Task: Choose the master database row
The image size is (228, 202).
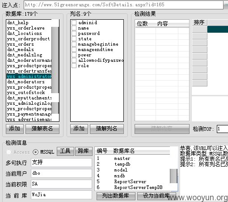Action: pos(133,159)
